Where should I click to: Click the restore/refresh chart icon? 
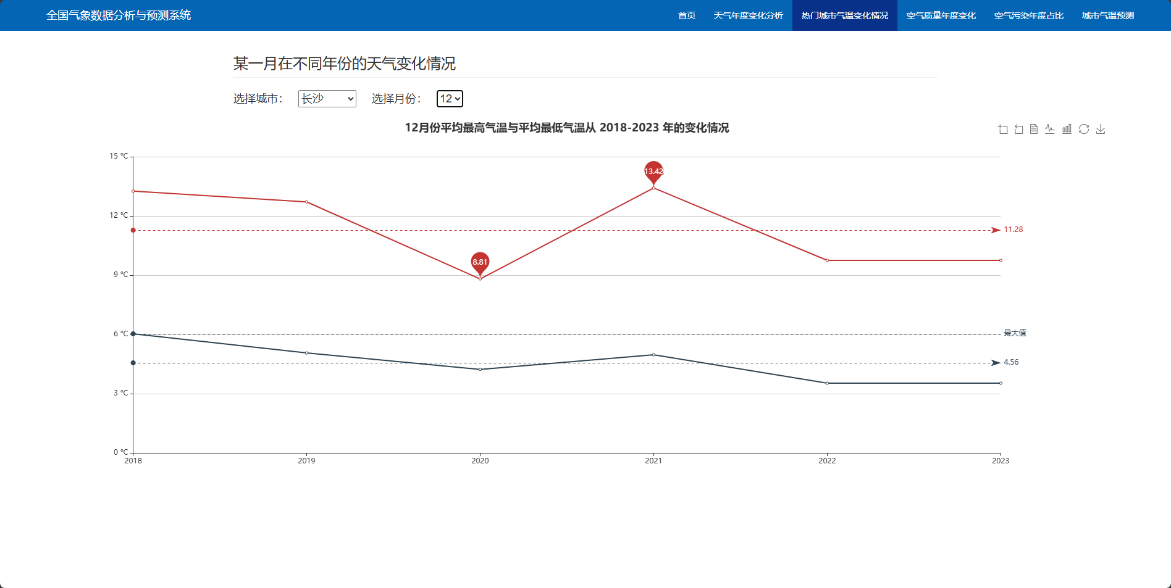1084,129
